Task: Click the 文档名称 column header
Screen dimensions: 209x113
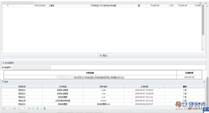Action: pos(90,73)
